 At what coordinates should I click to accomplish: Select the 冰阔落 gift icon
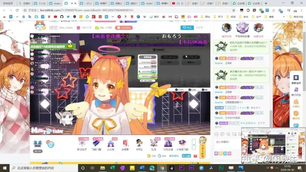pyautogui.click(x=125, y=143)
